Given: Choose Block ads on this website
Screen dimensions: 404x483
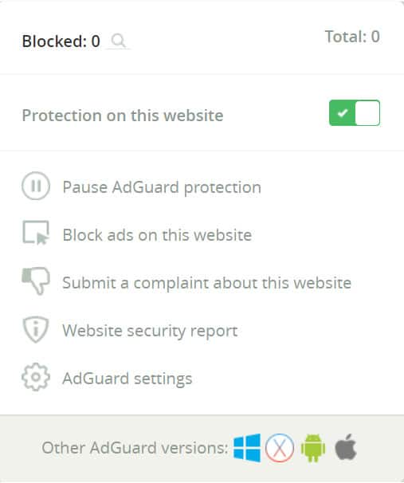Looking at the screenshot, I should click(x=157, y=234).
